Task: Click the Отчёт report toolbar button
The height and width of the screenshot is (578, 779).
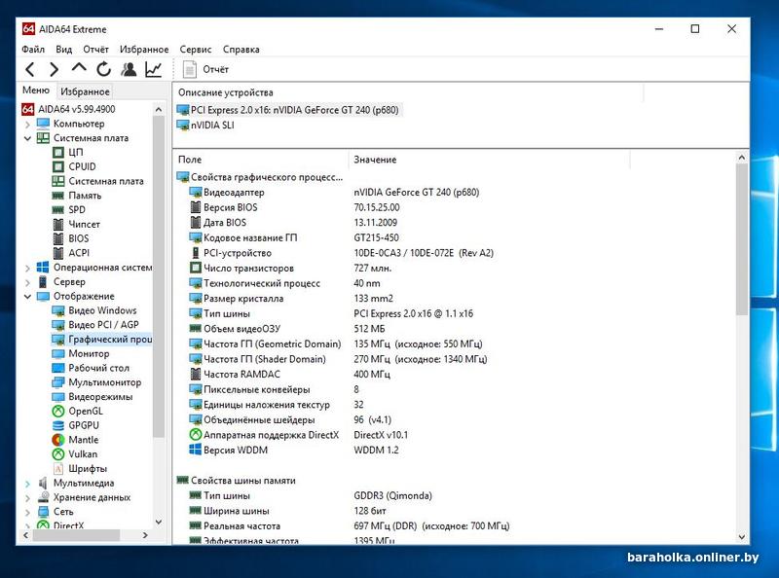Action: (x=205, y=69)
